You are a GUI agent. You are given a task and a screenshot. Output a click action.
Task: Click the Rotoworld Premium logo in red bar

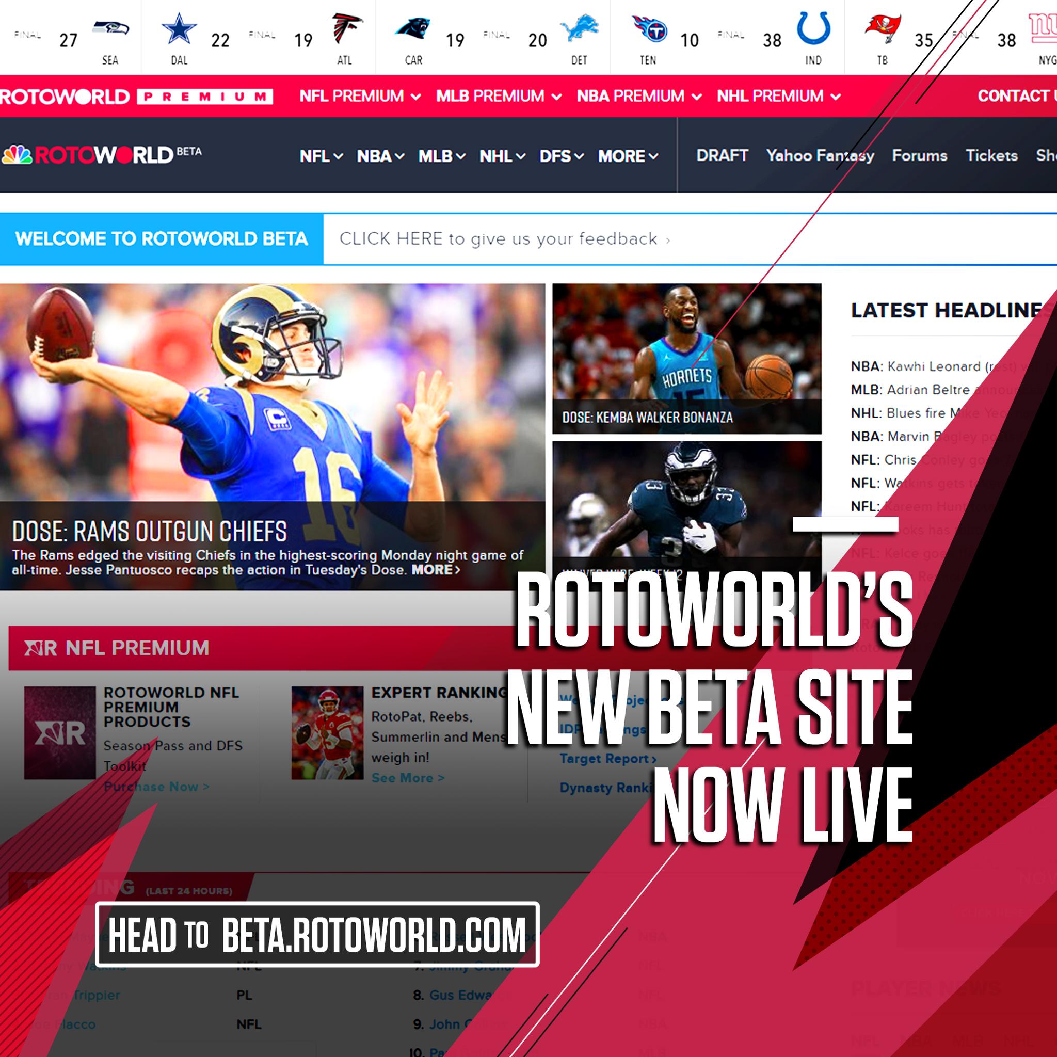click(136, 97)
